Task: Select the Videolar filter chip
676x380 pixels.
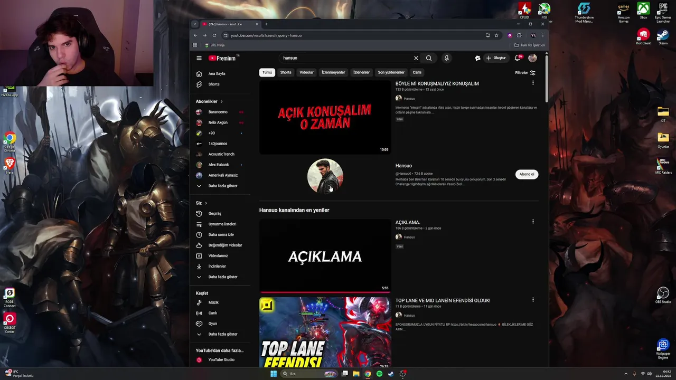Action: [306, 72]
